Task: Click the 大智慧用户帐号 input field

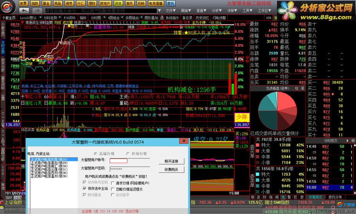Action: 129,161
